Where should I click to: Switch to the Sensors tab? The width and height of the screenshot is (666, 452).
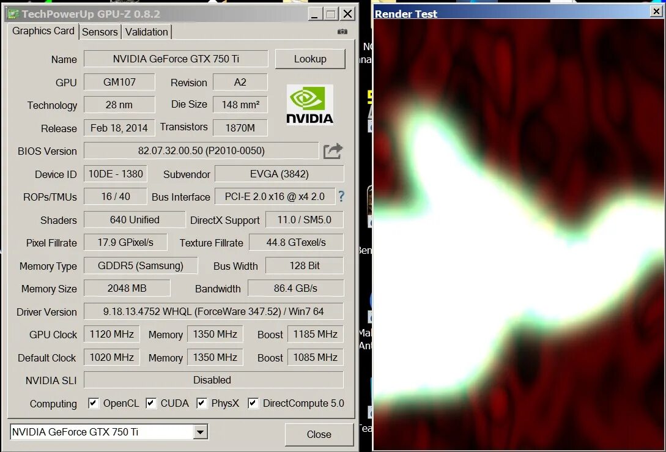pos(100,32)
